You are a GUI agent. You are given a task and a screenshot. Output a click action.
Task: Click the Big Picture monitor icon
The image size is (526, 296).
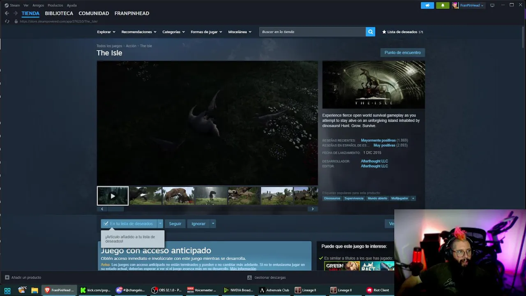pyautogui.click(x=492, y=5)
